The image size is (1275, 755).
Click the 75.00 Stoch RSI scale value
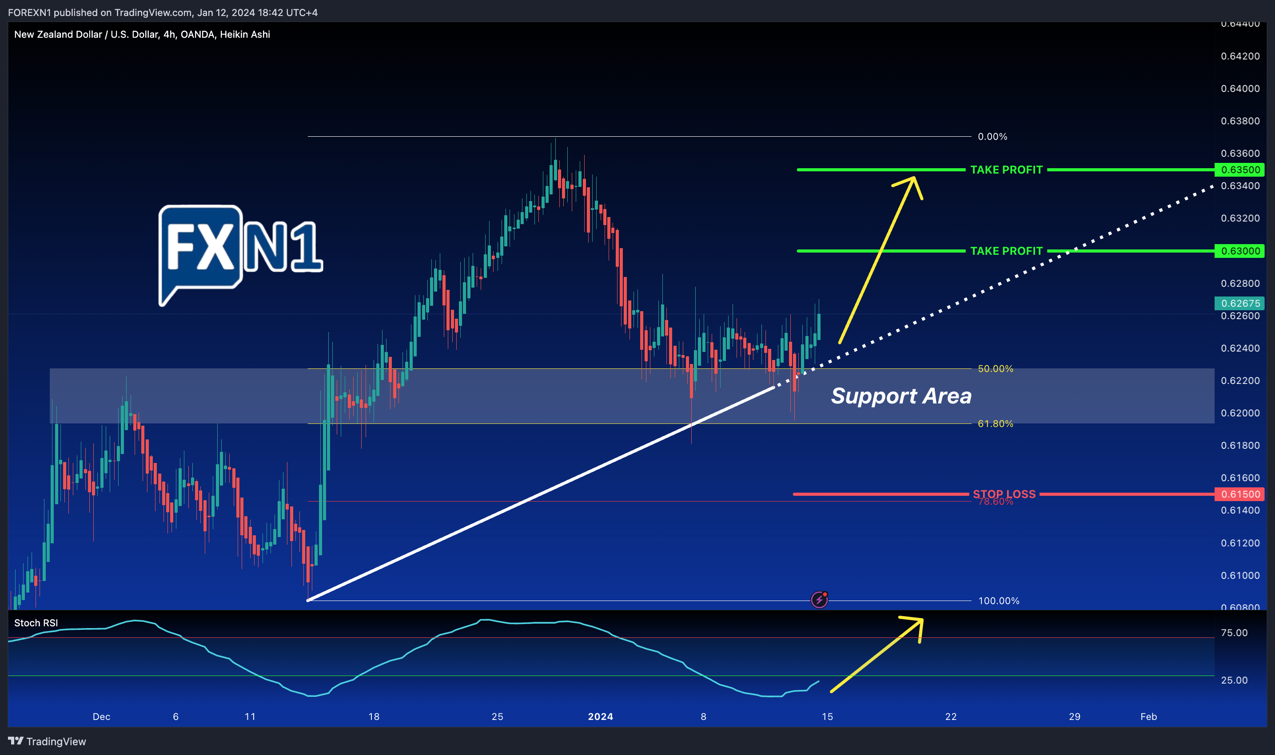coord(1234,632)
